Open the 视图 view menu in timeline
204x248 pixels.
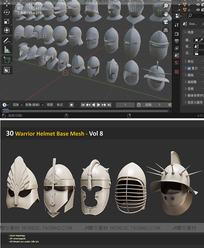coord(50,105)
